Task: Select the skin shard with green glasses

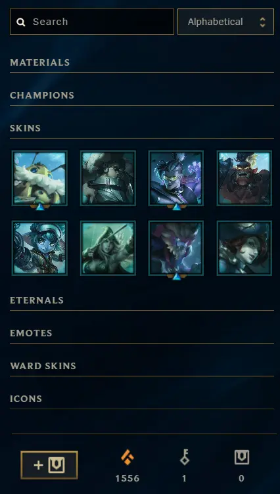Action: (x=176, y=178)
